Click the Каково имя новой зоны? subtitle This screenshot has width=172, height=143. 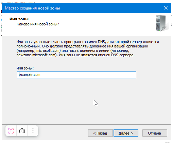38,24
